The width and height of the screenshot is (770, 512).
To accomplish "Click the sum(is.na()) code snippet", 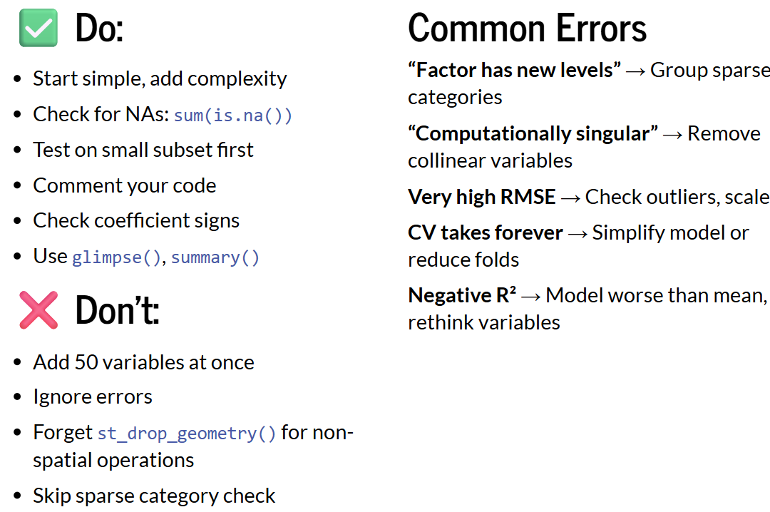I will (x=233, y=116).
